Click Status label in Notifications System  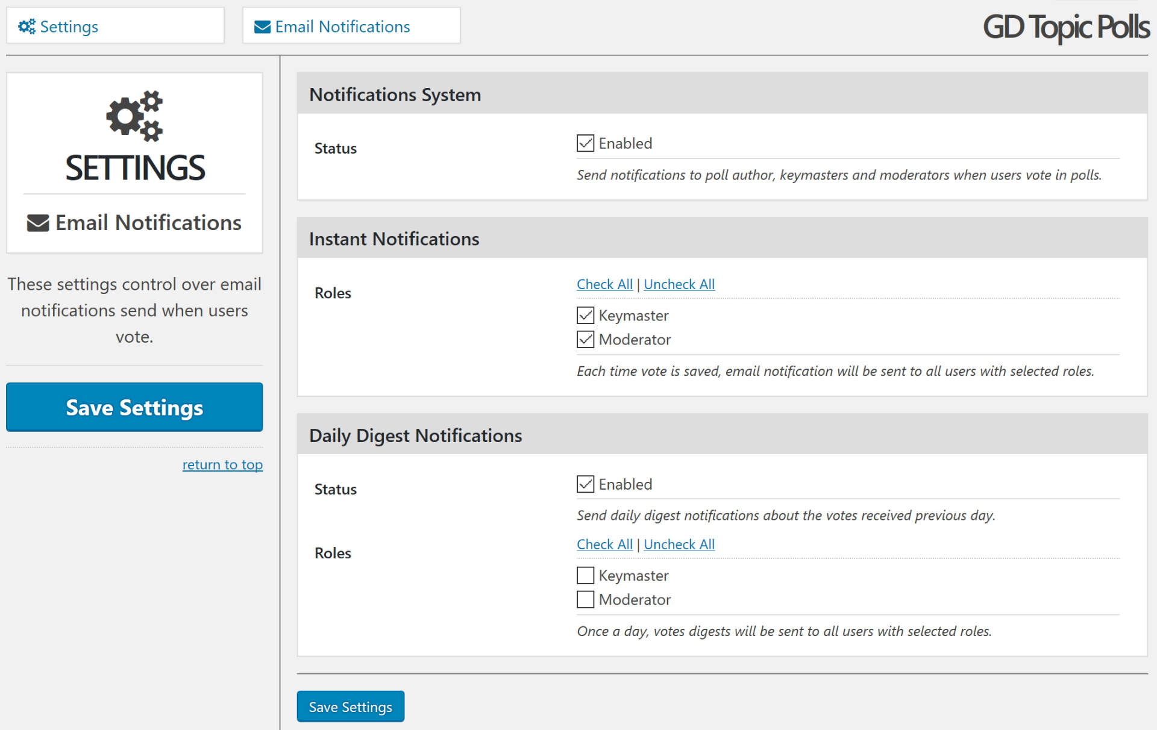click(x=336, y=148)
